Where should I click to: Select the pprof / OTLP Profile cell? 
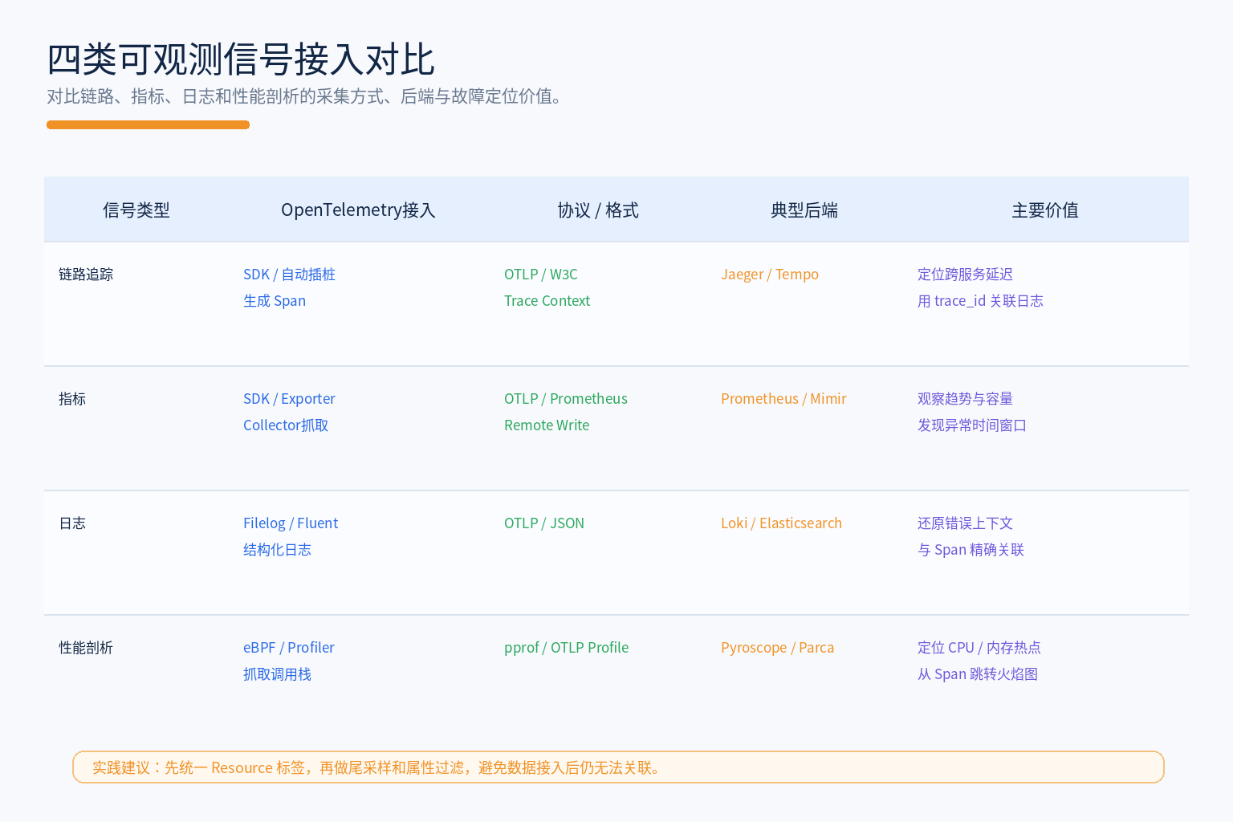pyautogui.click(x=566, y=648)
